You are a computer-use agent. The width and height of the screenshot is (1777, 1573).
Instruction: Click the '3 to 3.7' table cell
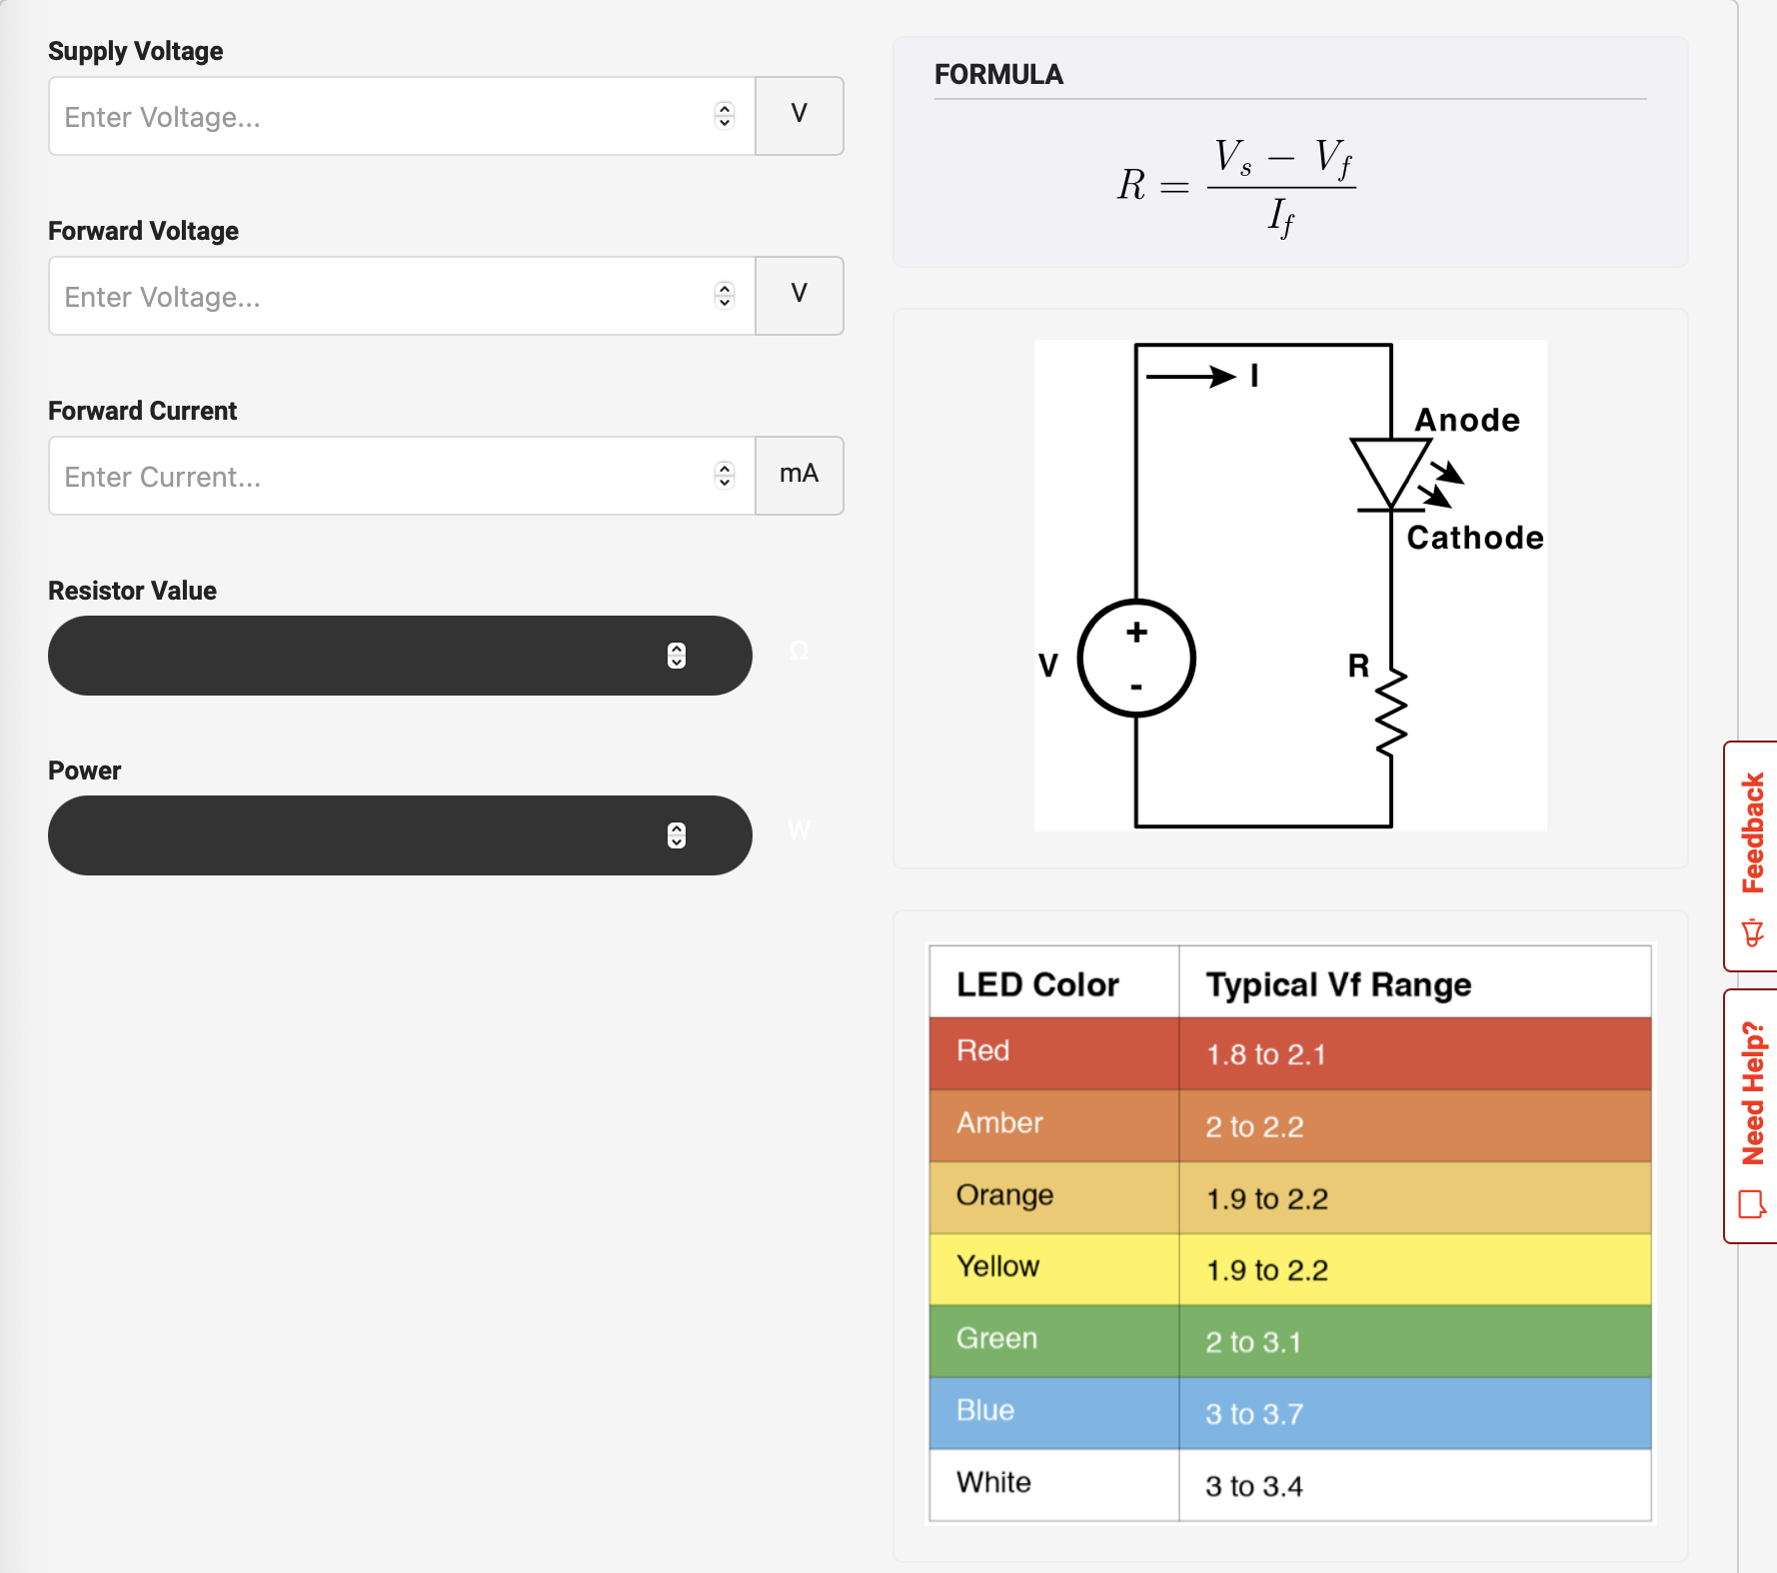(1415, 1413)
